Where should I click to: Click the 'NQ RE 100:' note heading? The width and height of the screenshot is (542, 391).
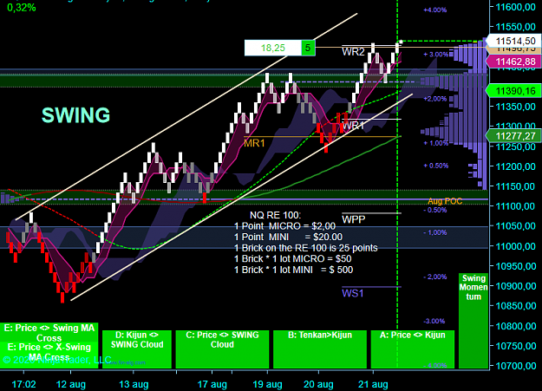275,215
